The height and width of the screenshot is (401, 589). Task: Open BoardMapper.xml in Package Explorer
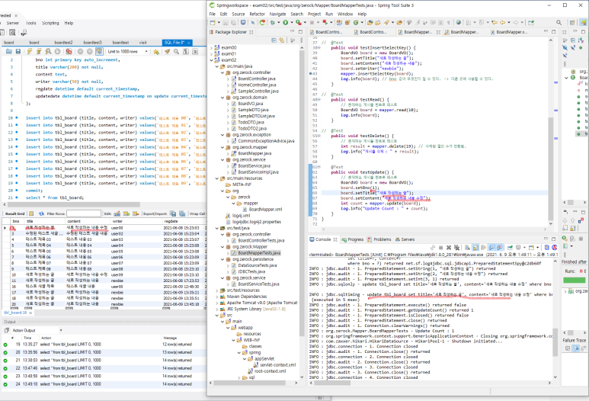tap(265, 210)
